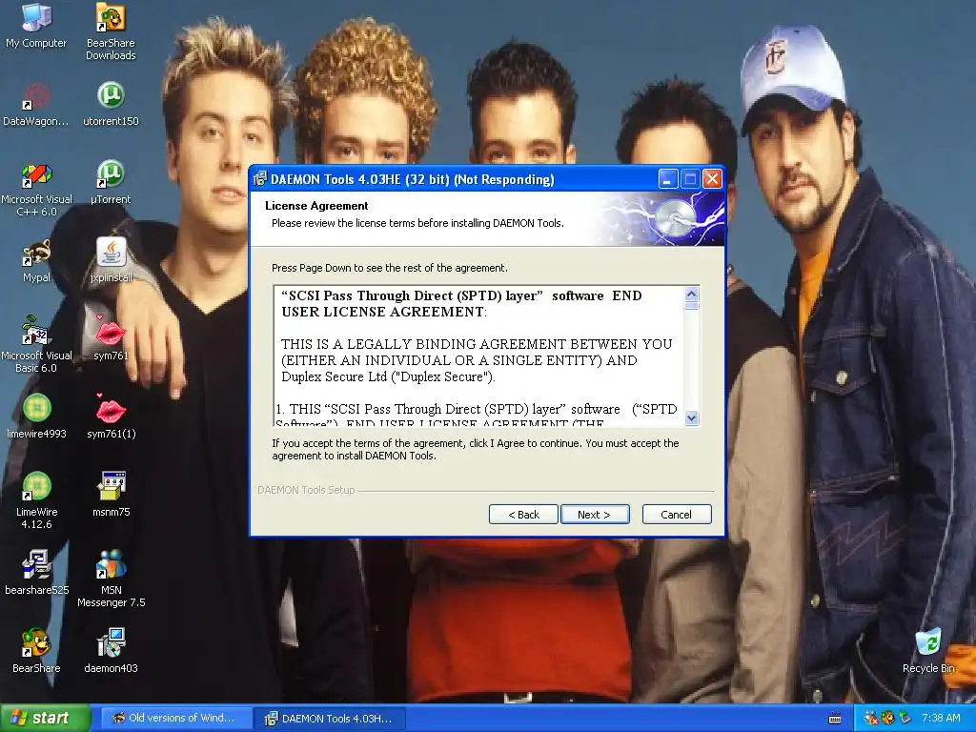
Task: Open the My Computer desktop icon
Action: [36, 25]
